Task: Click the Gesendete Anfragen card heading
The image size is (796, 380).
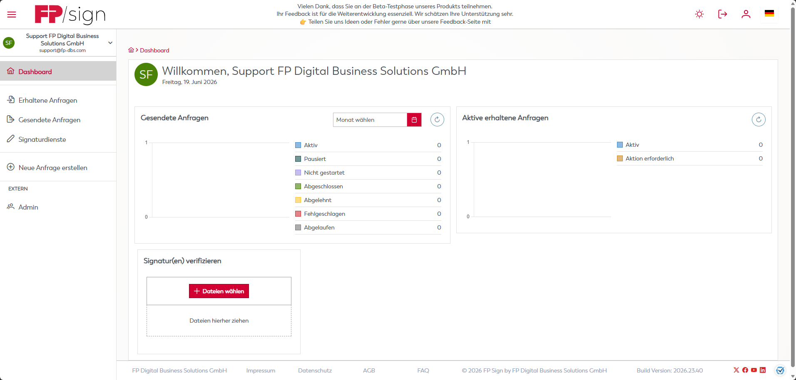Action: (174, 118)
